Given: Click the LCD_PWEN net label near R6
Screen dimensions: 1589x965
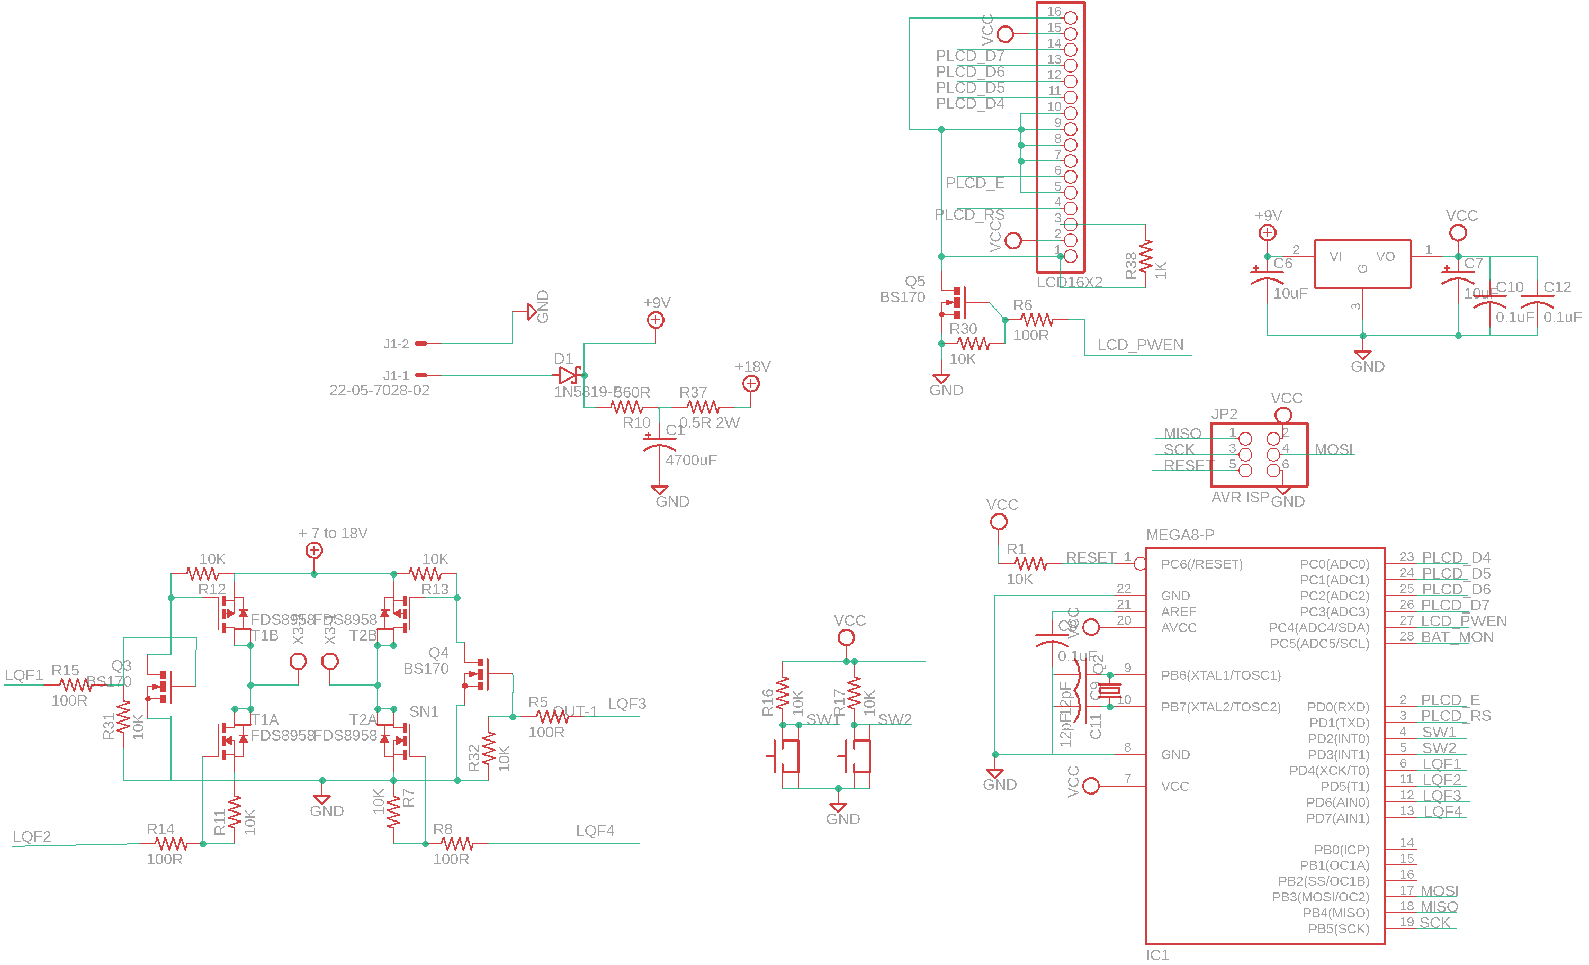Looking at the screenshot, I should pyautogui.click(x=1140, y=345).
